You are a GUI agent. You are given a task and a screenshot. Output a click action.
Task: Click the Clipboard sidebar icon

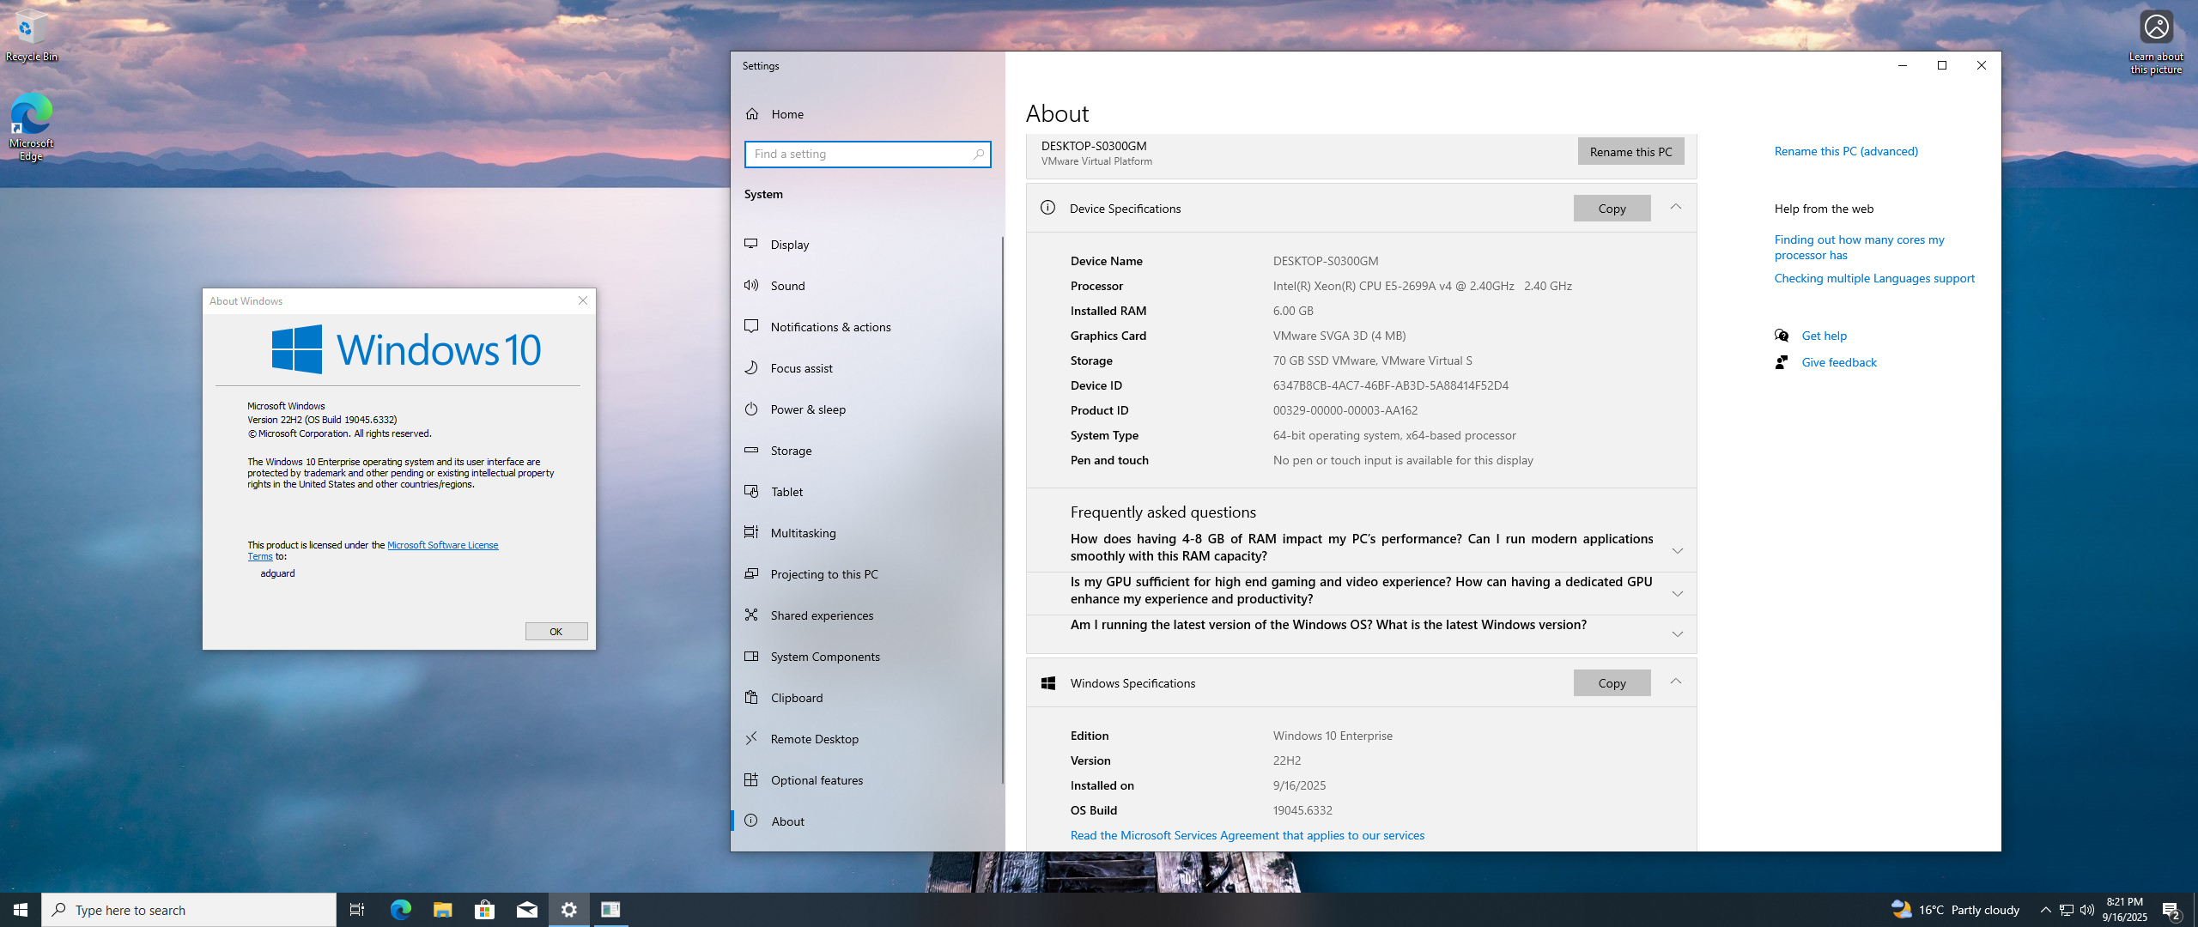751,698
